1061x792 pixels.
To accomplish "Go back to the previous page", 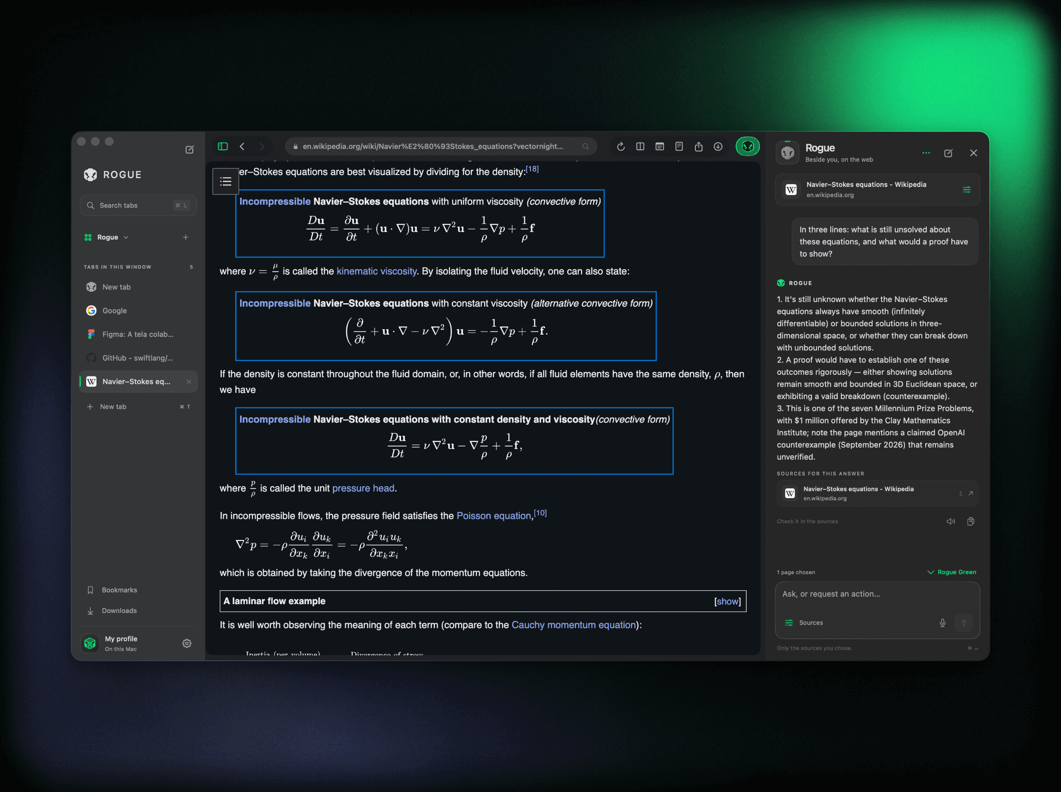I will pos(242,147).
